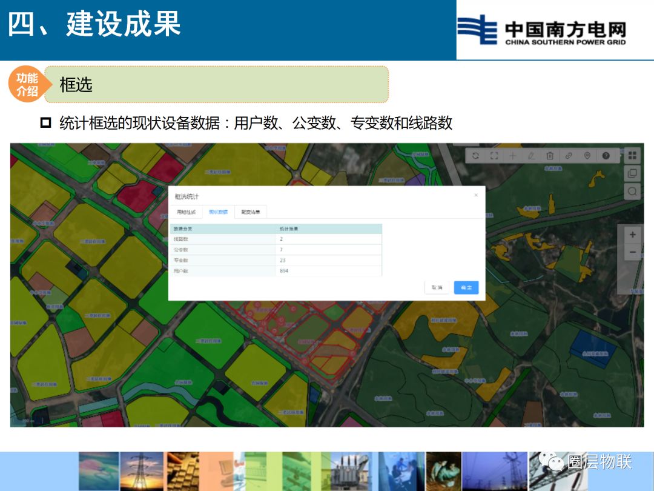Click the 框选统计 dialog title

(187, 196)
